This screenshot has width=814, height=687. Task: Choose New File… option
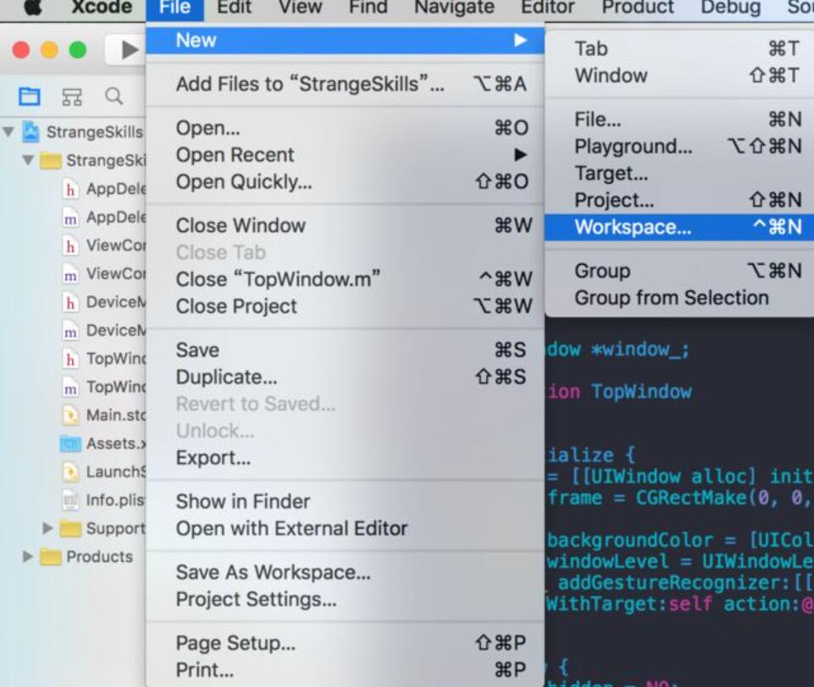[679, 120]
